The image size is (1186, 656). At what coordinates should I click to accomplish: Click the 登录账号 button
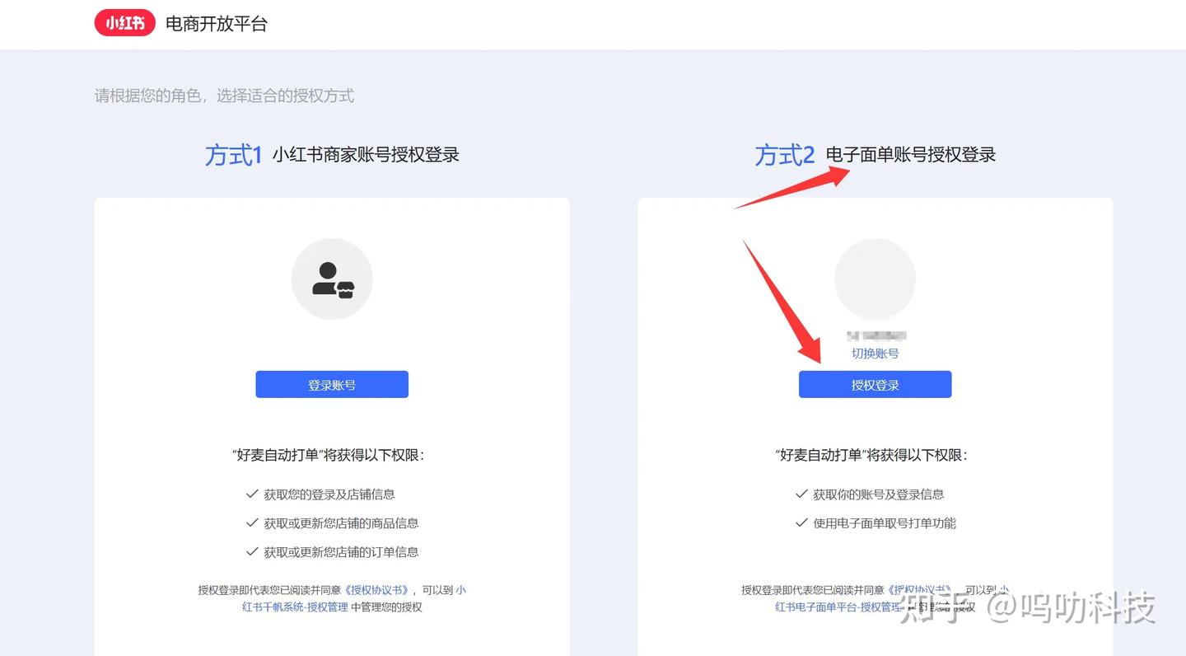point(332,385)
